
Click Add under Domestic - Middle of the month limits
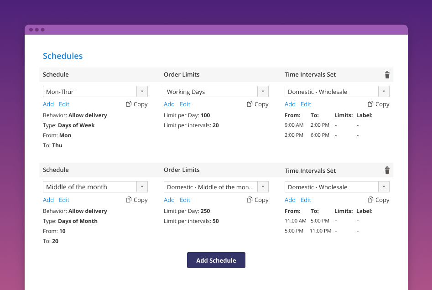coord(169,200)
